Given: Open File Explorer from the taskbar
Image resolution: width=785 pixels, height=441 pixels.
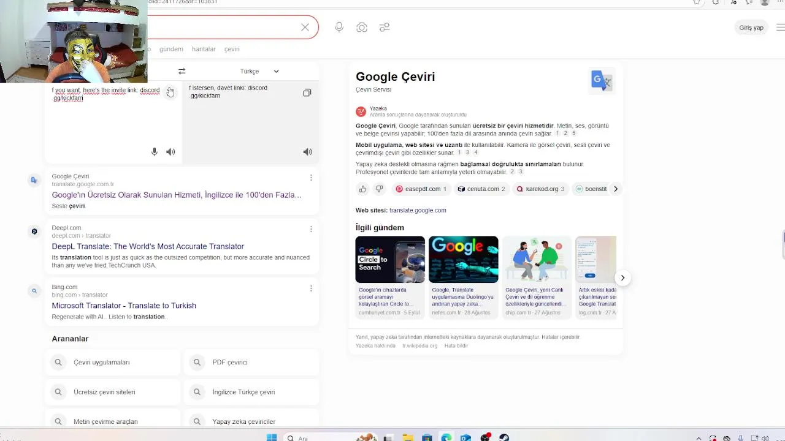Looking at the screenshot, I should (x=407, y=438).
